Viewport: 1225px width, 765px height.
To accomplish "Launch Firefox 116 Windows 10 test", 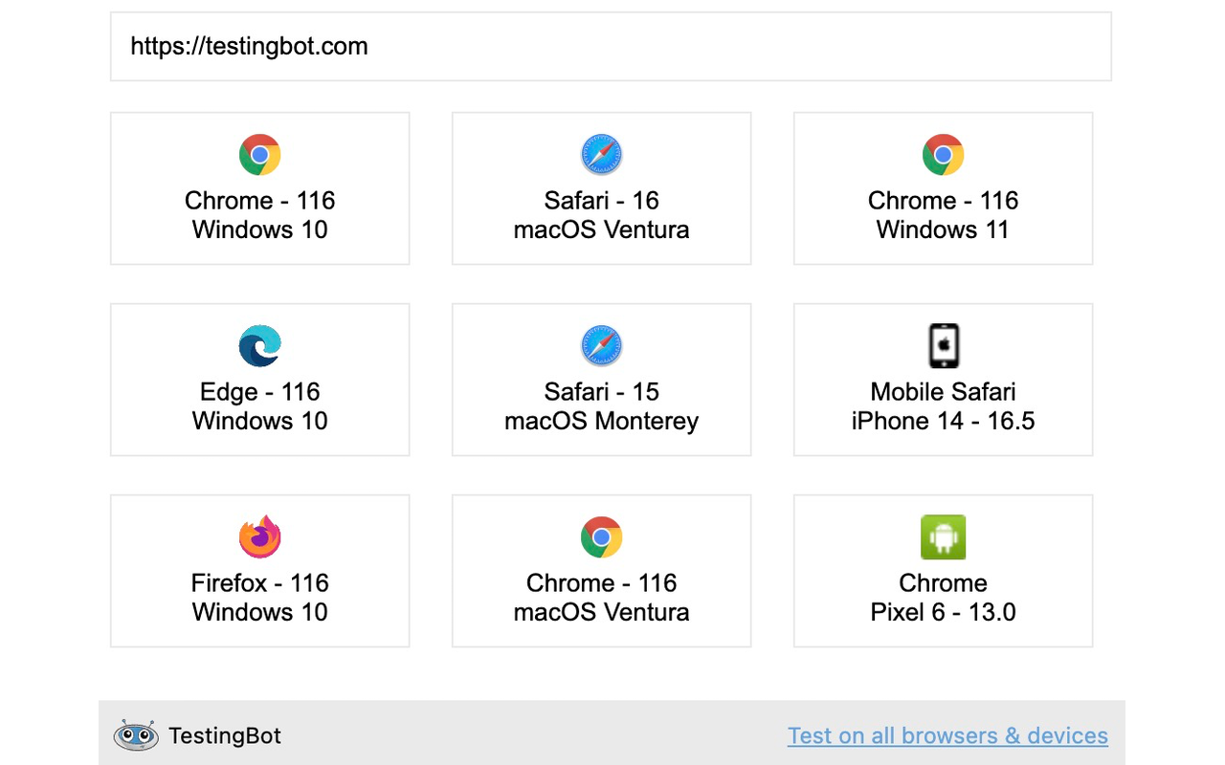I will coord(259,571).
